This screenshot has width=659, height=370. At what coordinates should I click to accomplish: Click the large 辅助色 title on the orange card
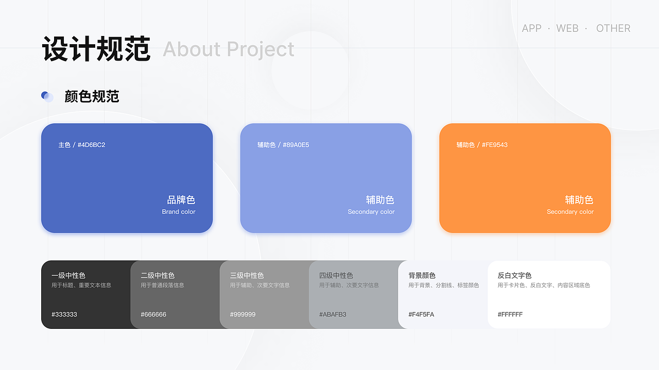coord(579,200)
